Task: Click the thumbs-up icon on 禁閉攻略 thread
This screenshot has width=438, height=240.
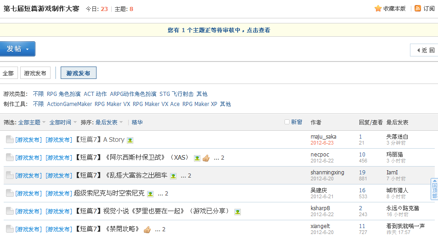Action: [x=147, y=230]
